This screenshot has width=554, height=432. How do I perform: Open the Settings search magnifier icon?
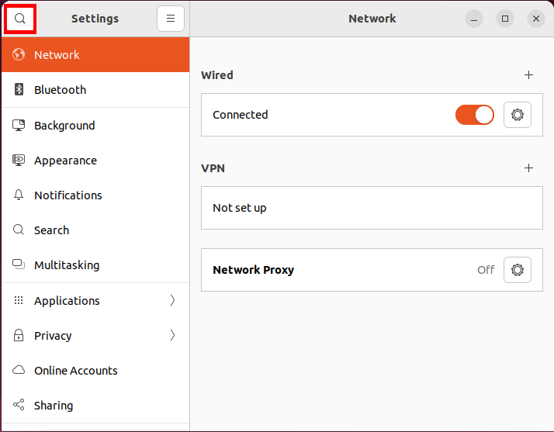click(x=20, y=19)
